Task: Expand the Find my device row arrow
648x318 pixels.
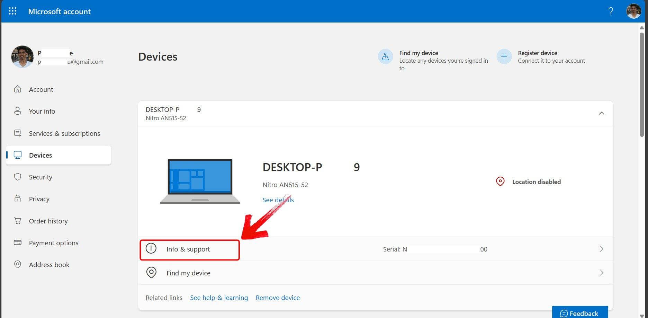Action: coord(601,273)
